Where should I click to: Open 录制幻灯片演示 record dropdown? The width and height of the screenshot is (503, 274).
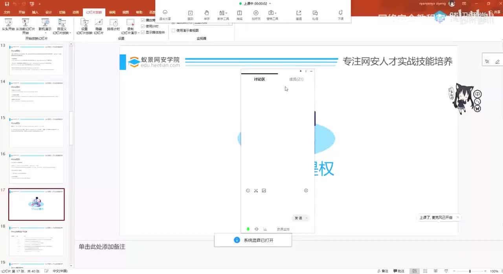(x=130, y=26)
